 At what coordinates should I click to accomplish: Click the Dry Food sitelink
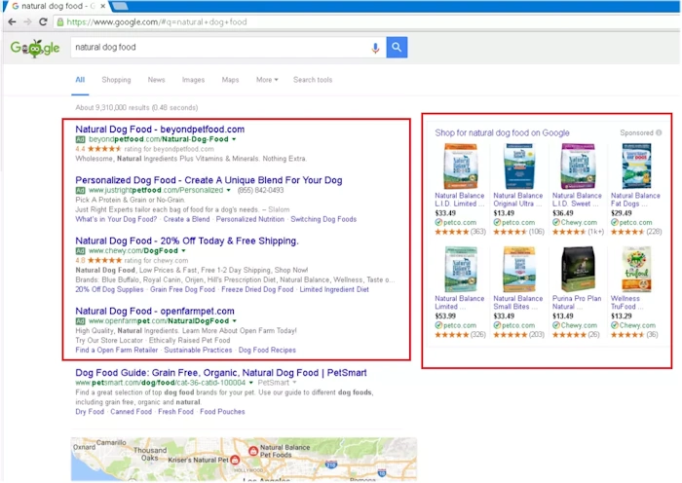click(x=90, y=412)
